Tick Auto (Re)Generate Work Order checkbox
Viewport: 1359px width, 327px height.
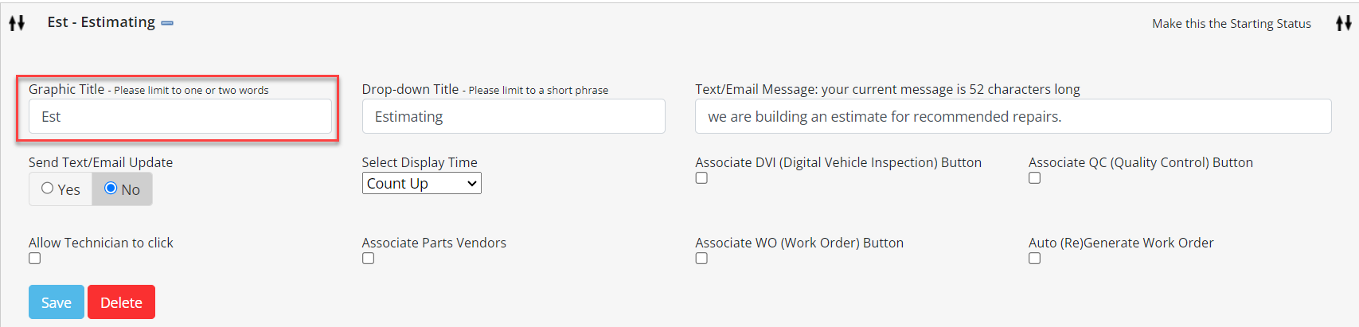point(1034,259)
